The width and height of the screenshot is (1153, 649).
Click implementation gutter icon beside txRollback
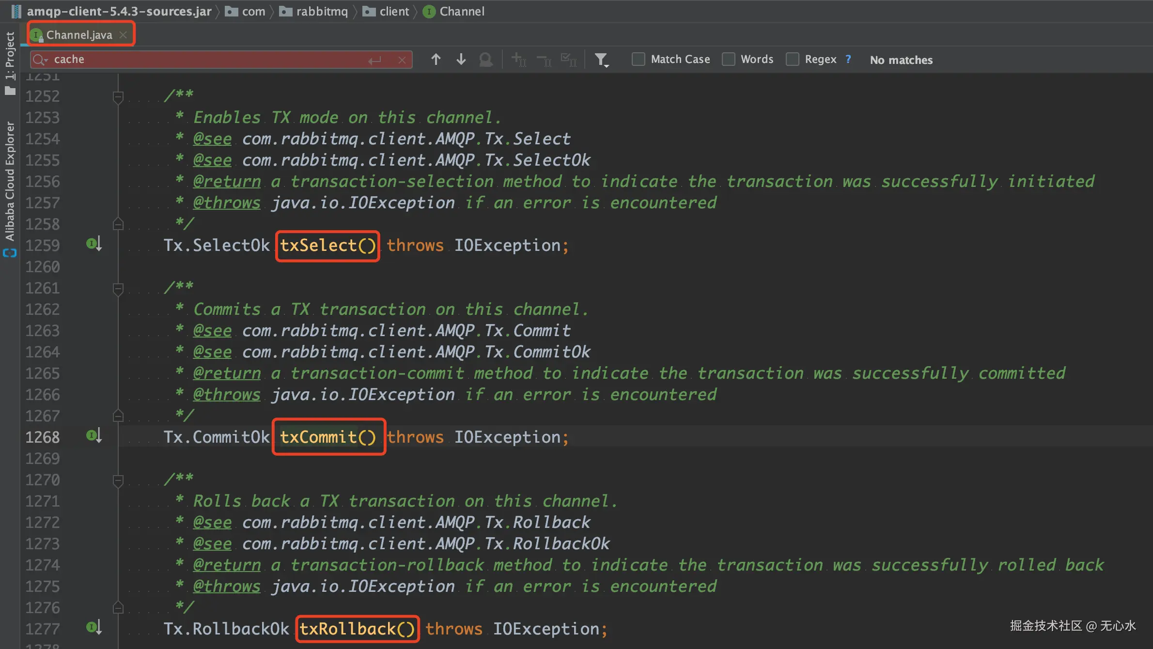93,627
